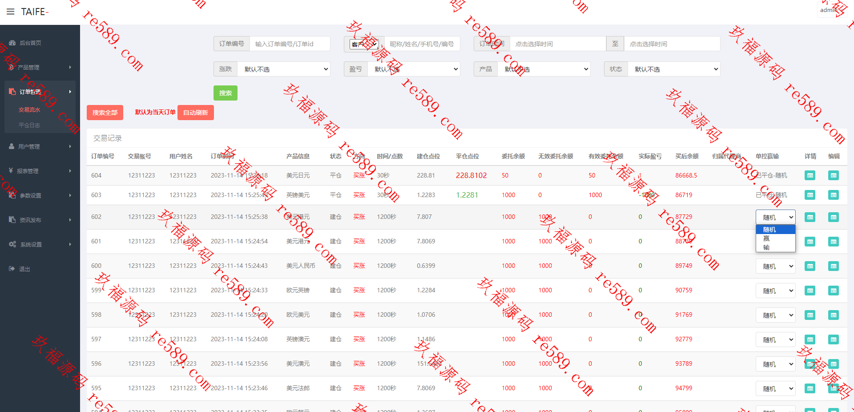
Task: Open the 涨跌 filter dropdown
Action: (x=284, y=69)
